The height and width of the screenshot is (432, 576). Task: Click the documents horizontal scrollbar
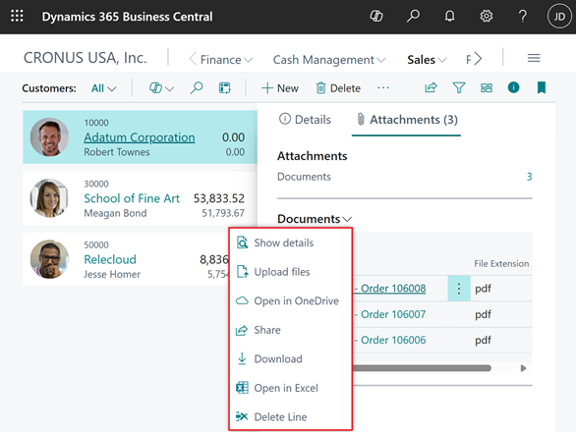pyautogui.click(x=422, y=368)
